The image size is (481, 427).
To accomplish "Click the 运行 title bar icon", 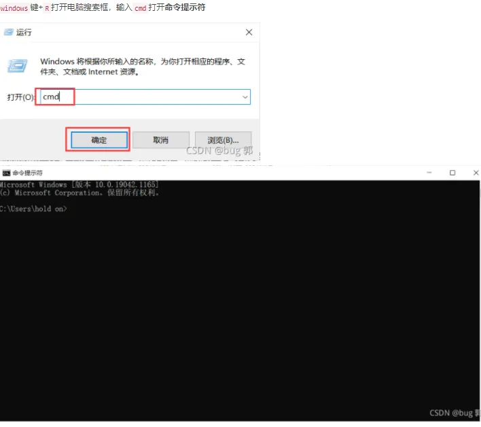I will pos(9,32).
